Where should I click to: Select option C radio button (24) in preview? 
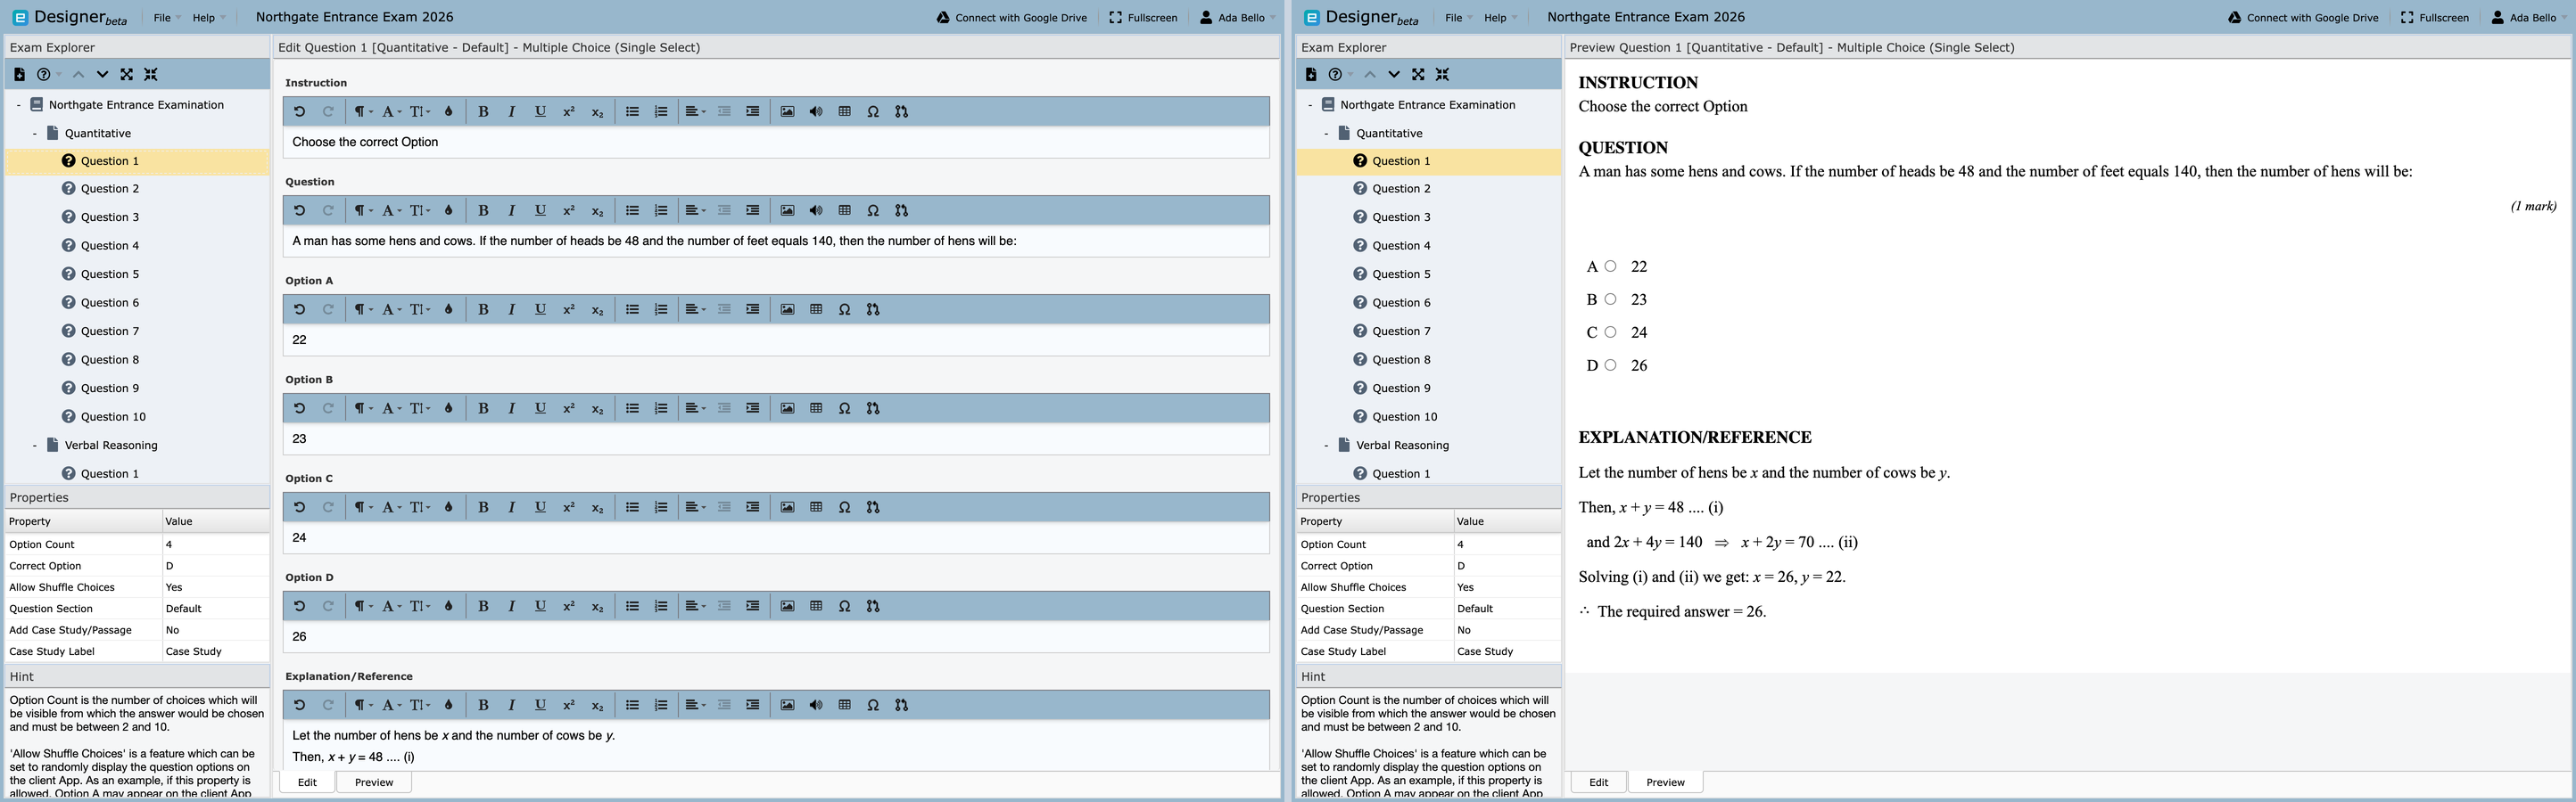pyautogui.click(x=1610, y=332)
